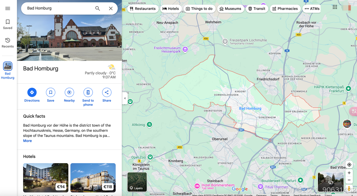Select the Things to do chip
Screen dimensions: 357x196
(199, 9)
